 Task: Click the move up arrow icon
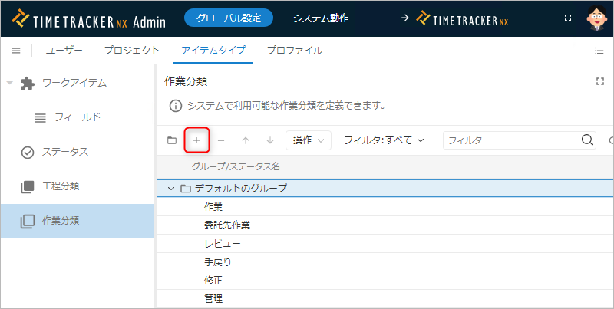(246, 140)
